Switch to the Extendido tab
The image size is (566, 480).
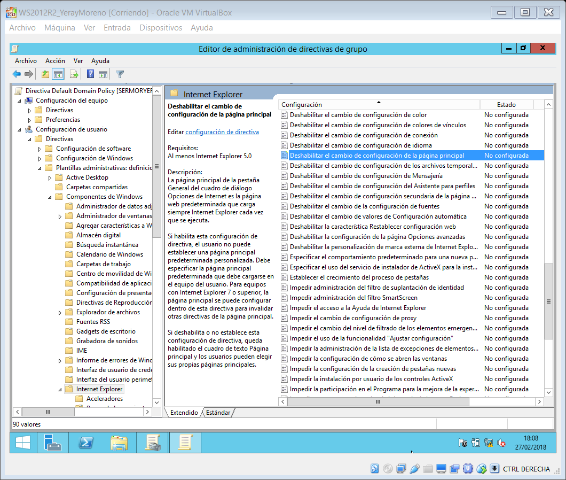coord(184,413)
